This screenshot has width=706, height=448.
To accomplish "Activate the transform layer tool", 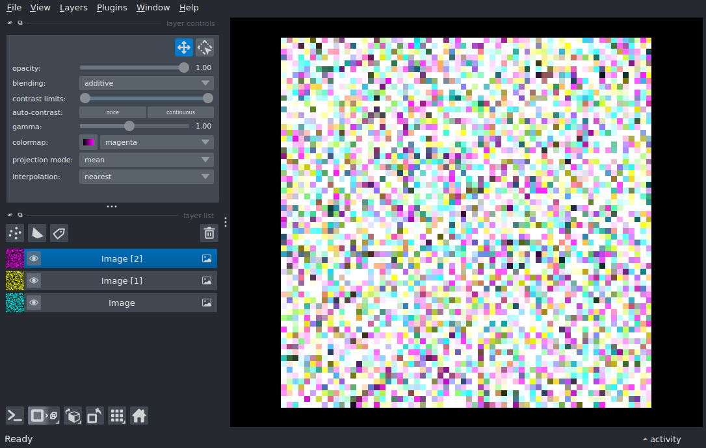I will pyautogui.click(x=205, y=47).
